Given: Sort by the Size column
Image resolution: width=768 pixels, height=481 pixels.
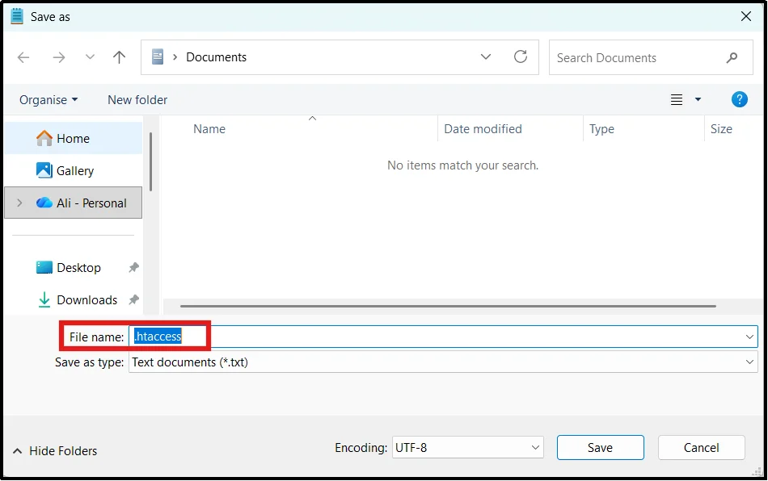Looking at the screenshot, I should (x=721, y=129).
